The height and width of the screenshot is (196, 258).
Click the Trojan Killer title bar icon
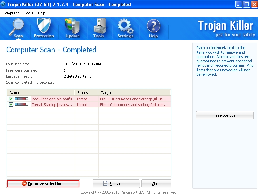(x=3, y=4)
